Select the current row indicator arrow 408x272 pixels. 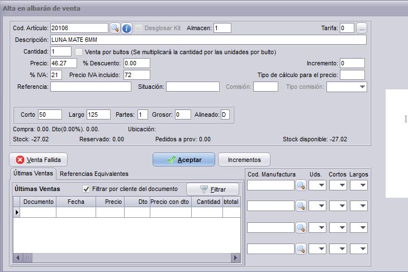[x=17, y=212]
